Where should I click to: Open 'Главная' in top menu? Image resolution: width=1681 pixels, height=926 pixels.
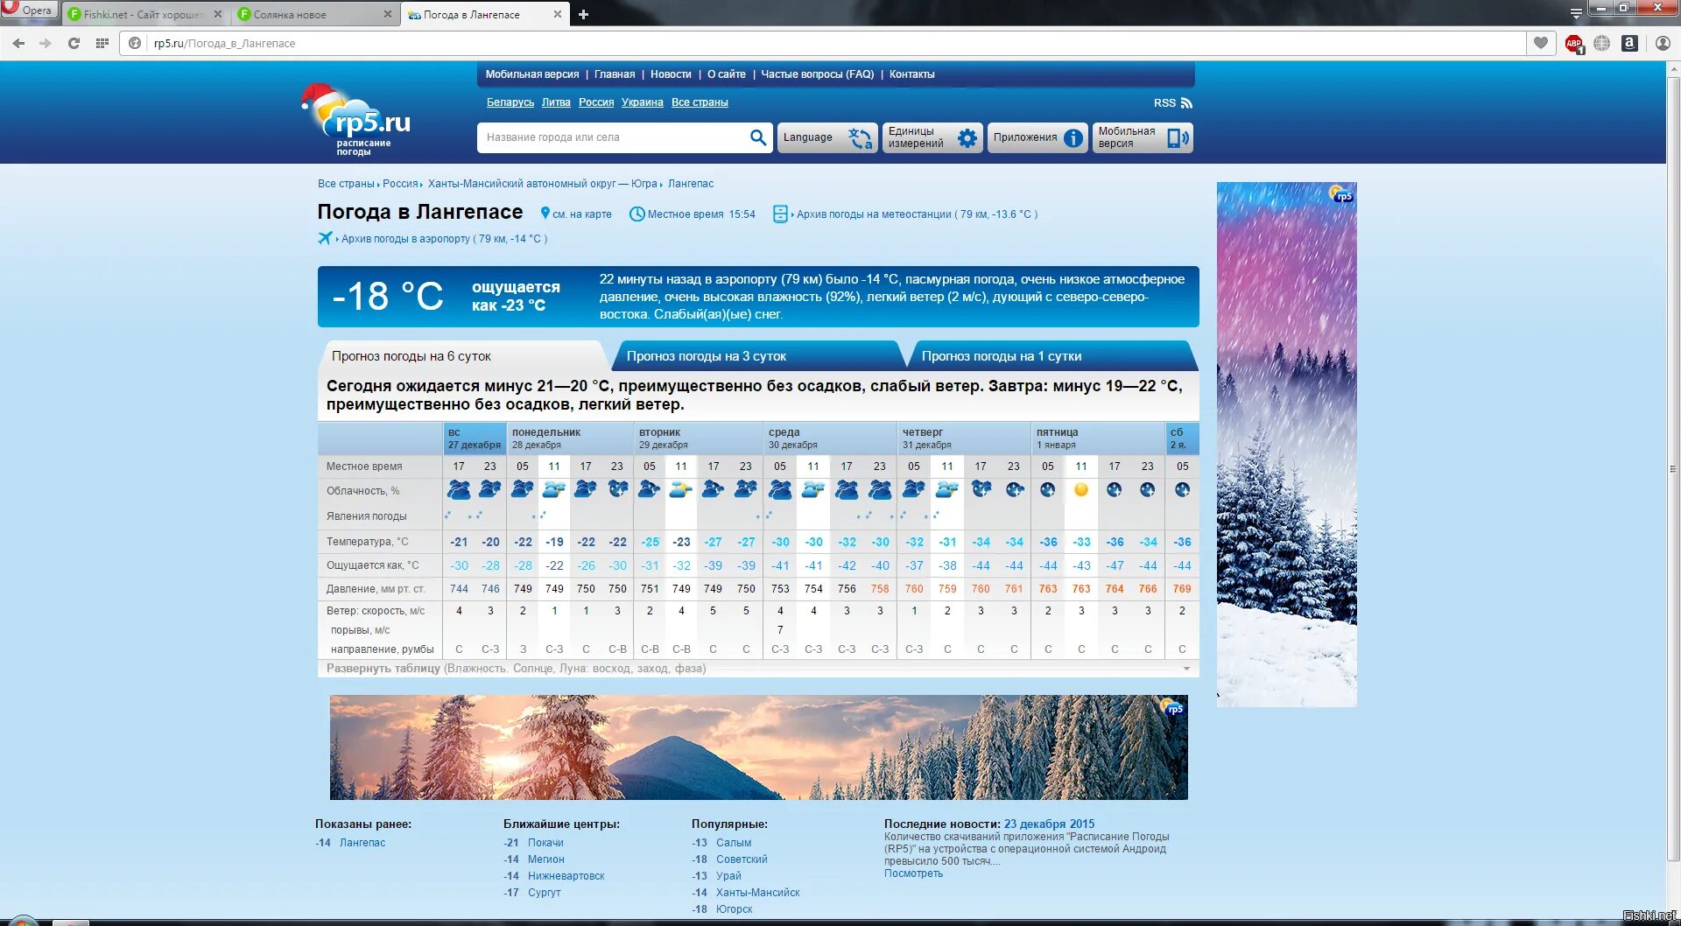pos(615,74)
